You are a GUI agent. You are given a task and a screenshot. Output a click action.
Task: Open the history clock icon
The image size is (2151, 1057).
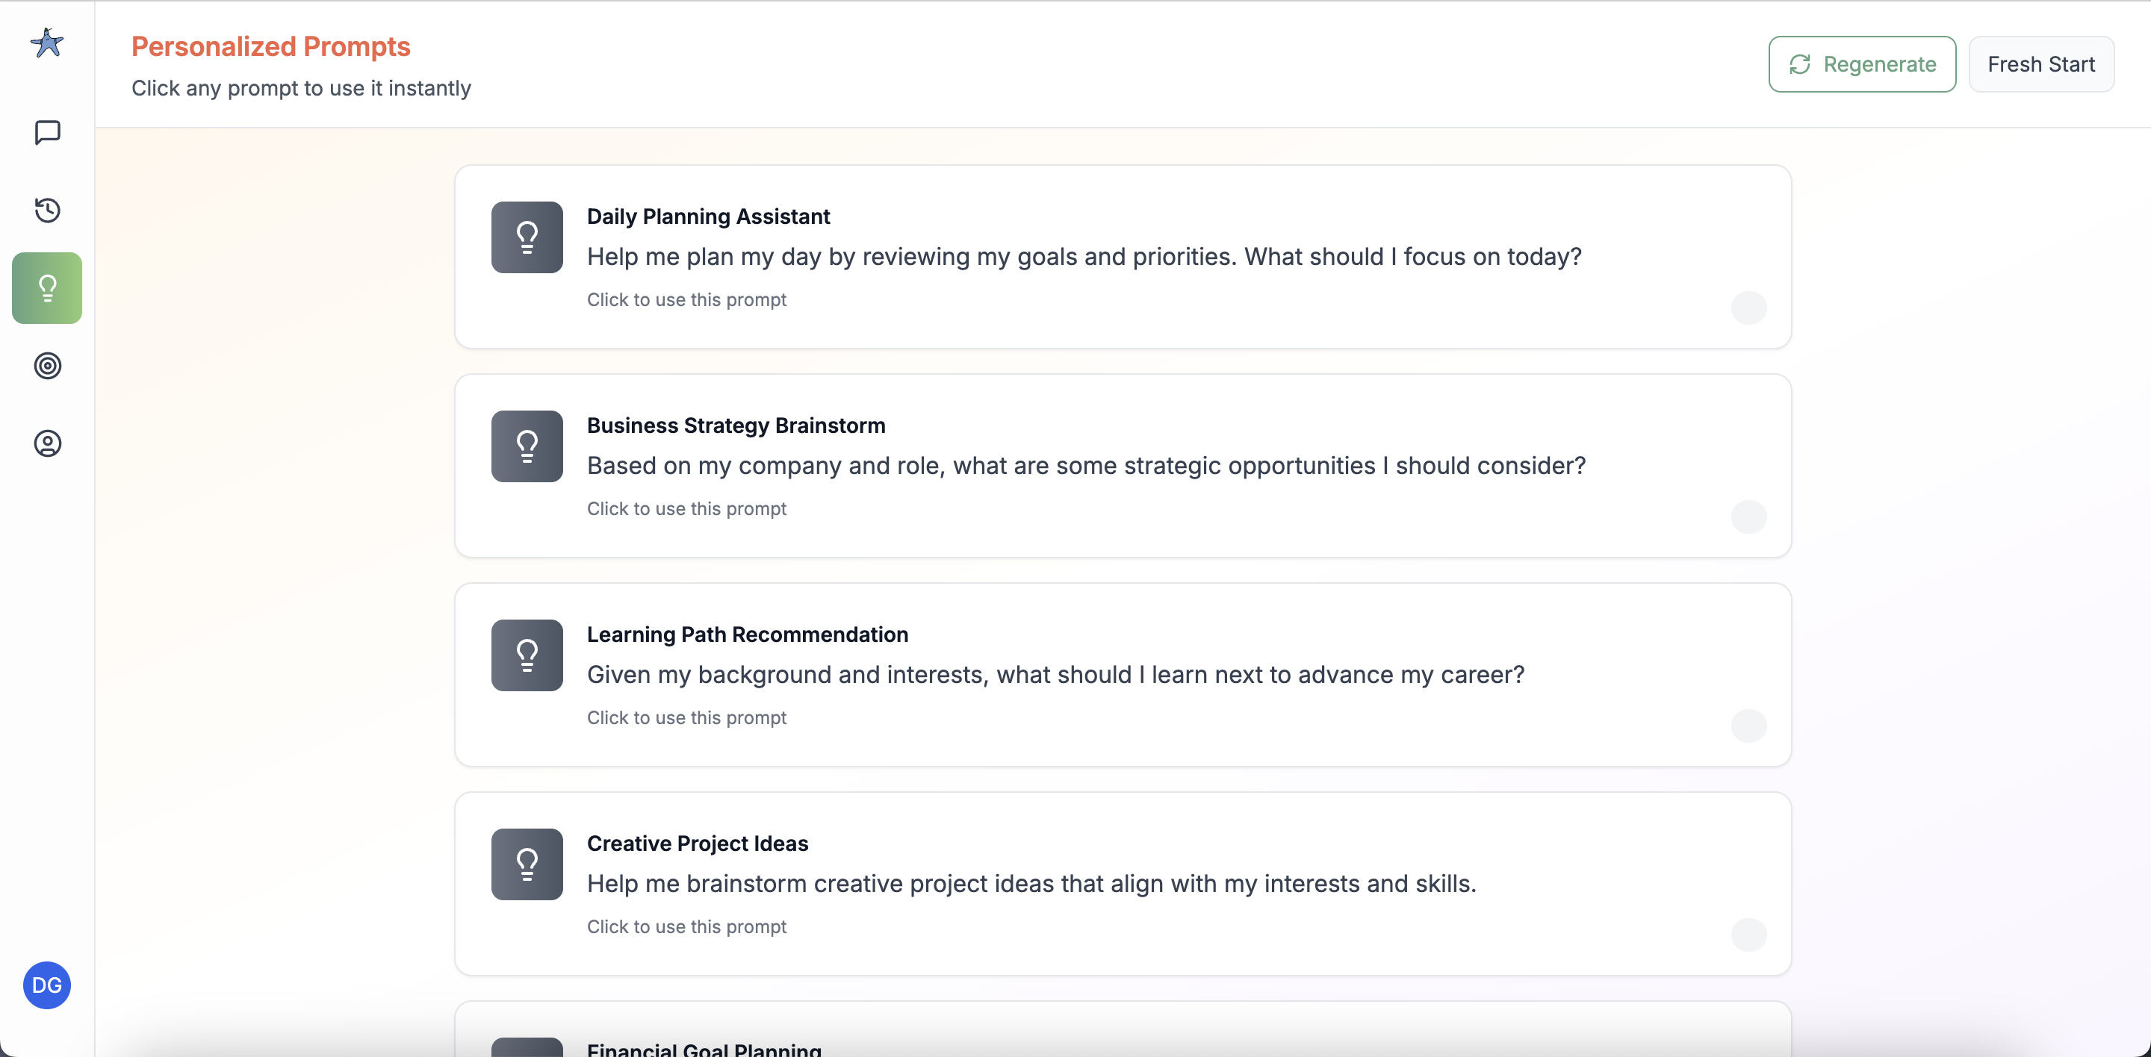click(47, 211)
